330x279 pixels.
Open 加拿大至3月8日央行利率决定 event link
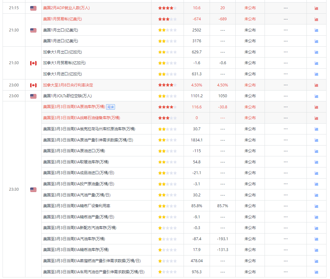click(x=68, y=85)
